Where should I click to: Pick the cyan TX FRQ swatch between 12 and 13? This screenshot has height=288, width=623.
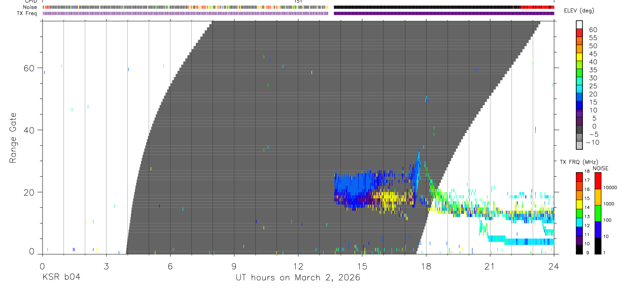pyautogui.click(x=579, y=222)
